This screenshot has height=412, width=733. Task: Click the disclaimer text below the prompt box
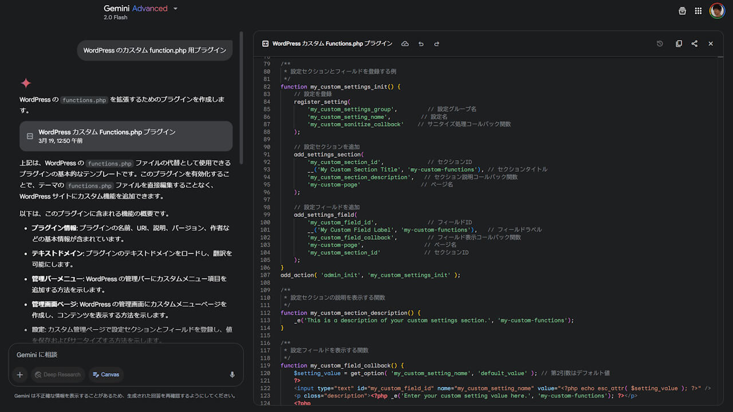[125, 395]
